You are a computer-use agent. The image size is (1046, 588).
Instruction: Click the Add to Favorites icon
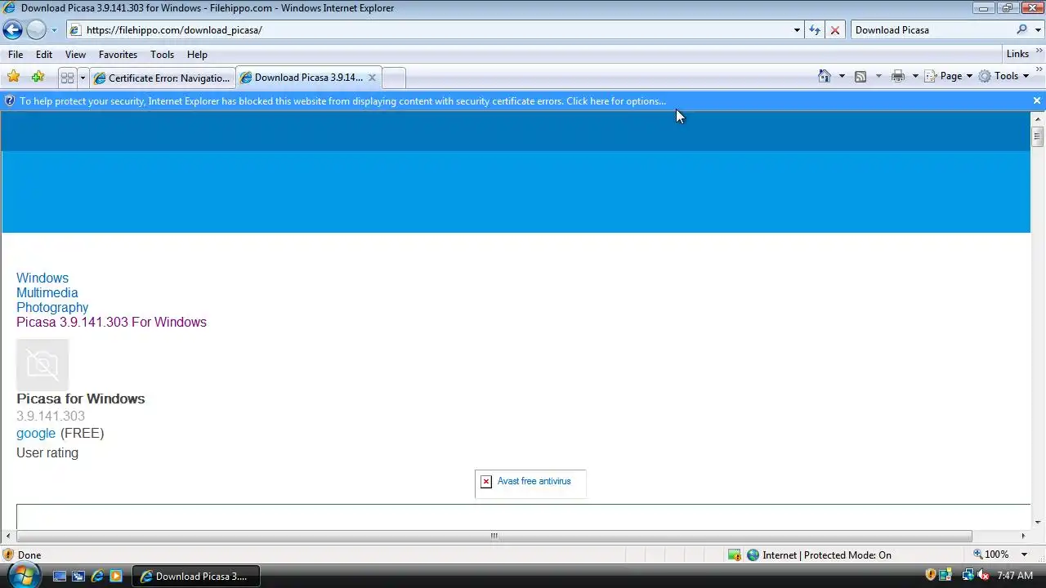pos(38,77)
